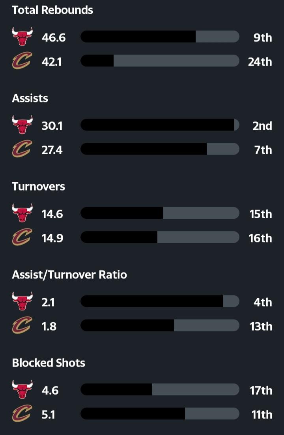Click the Bulls logo under Total Rebounds
Image resolution: width=284 pixels, height=435 pixels.
tap(22, 37)
